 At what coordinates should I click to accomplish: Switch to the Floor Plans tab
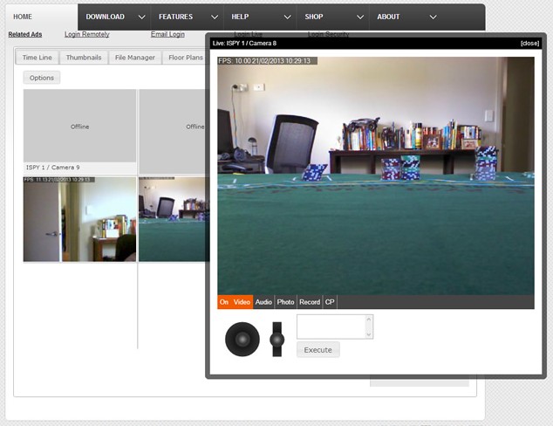click(x=184, y=58)
